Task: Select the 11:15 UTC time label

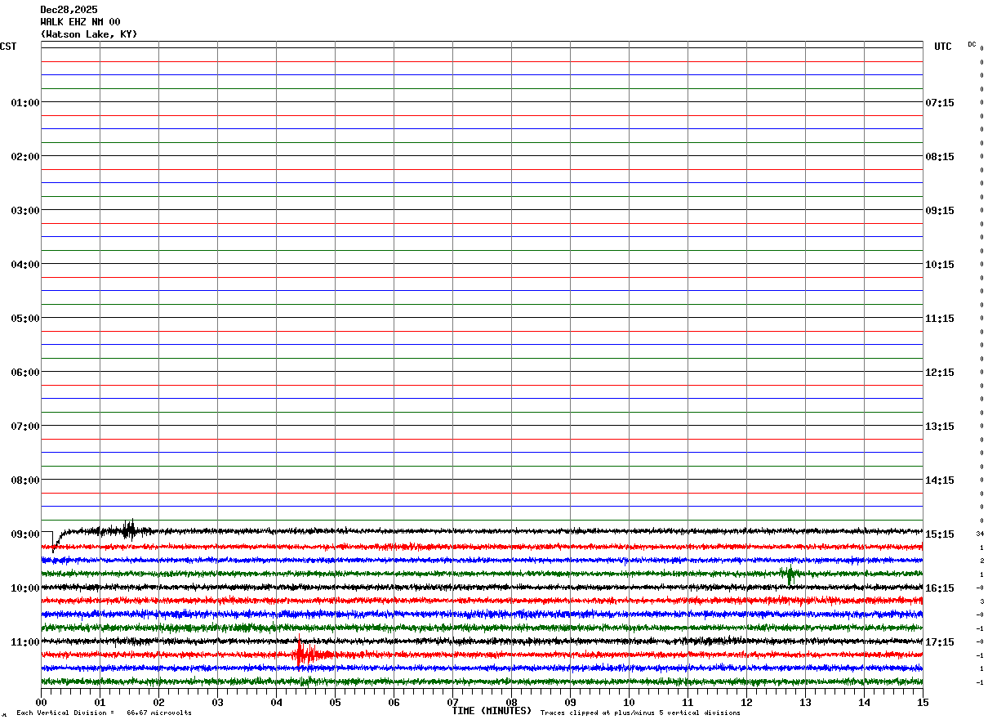Action: 940,319
